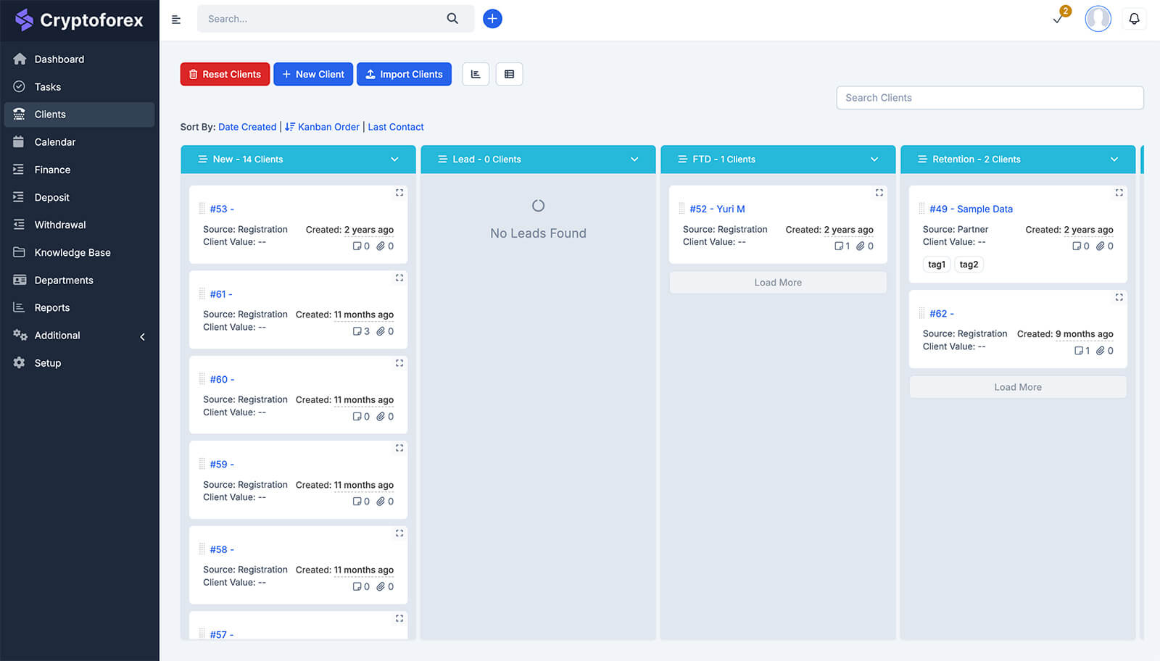Collapse the New - 14 Clients column chevron
1160x661 pixels.
click(394, 159)
